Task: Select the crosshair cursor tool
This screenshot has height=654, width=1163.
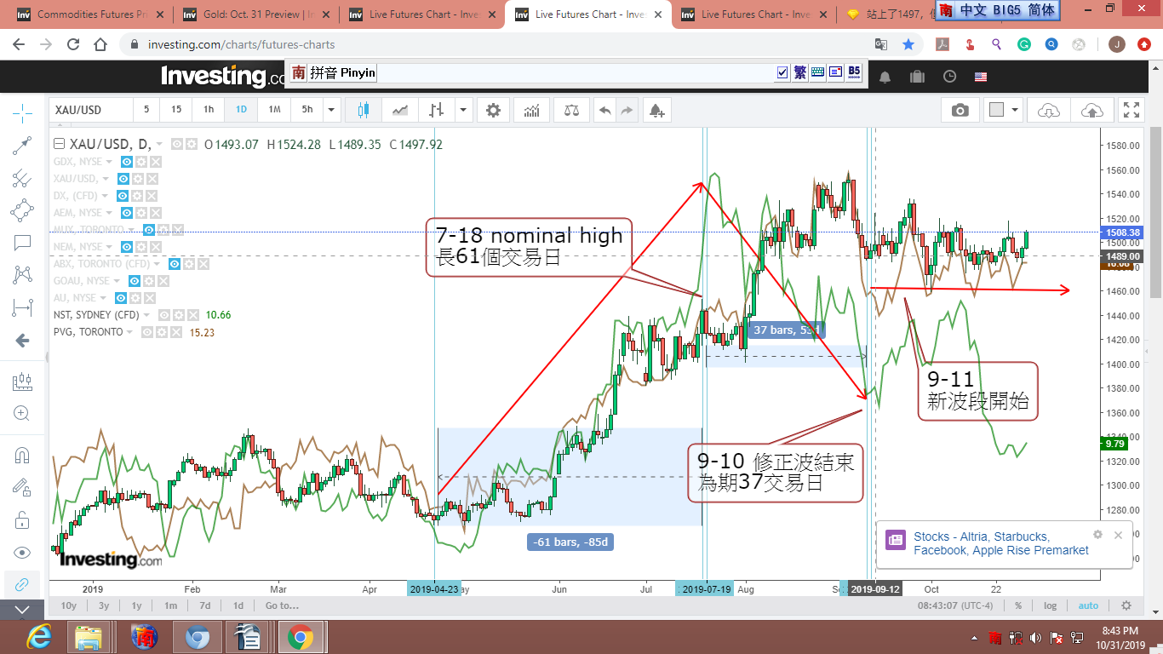Action: point(23,112)
